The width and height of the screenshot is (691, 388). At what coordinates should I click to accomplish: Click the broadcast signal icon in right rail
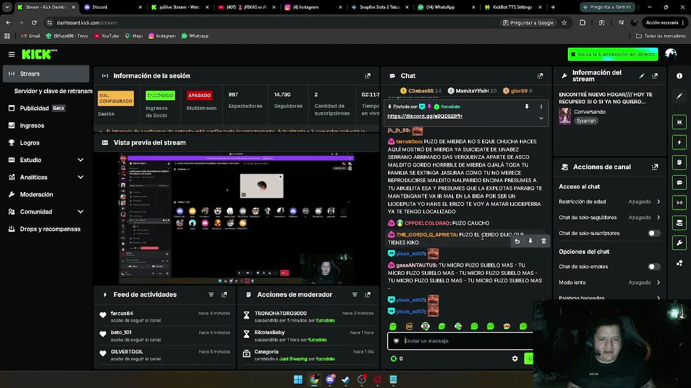[680, 203]
